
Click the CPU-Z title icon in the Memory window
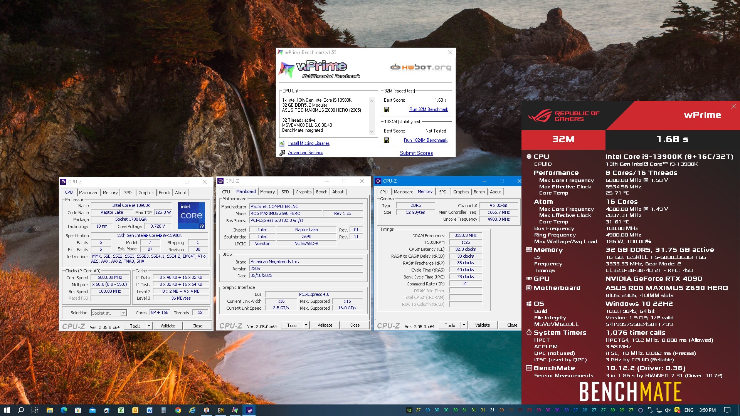(x=378, y=181)
